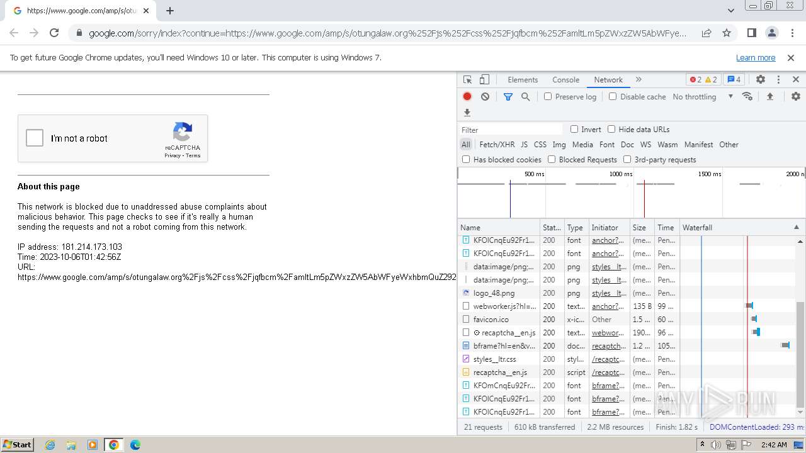Screen dimensions: 806x453
Task: Select the favicon.ico request row
Action: point(627,320)
